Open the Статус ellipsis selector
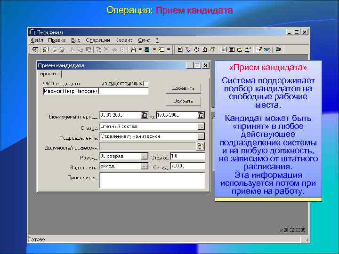This screenshot has height=254, width=339. [x=201, y=127]
